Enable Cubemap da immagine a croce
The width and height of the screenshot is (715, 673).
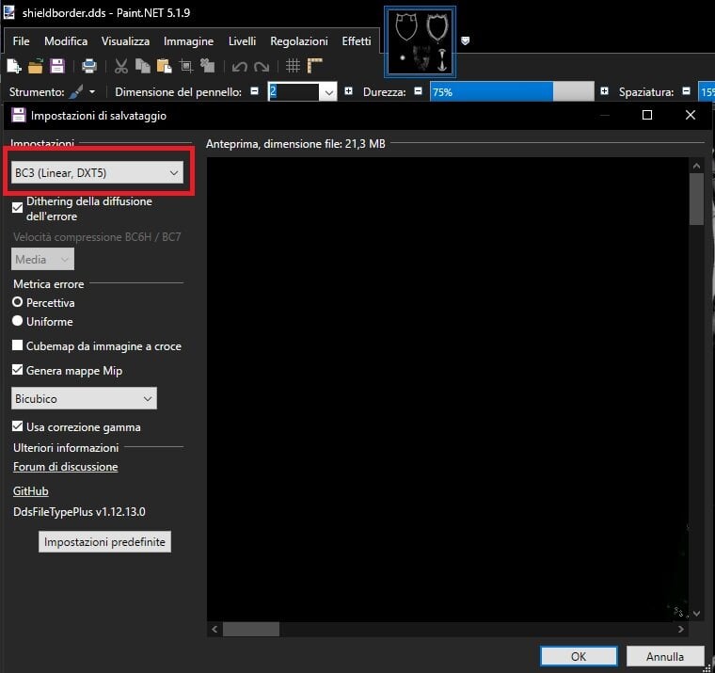pos(17,345)
